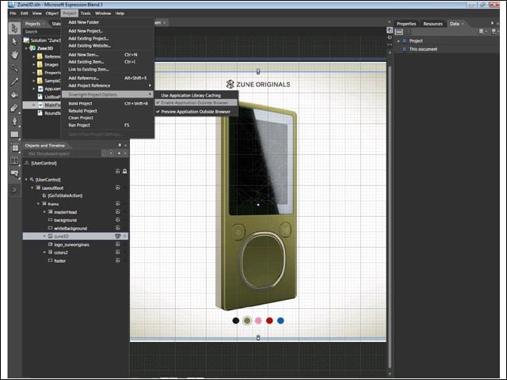Toggle visibility of background layer
Screen dimensions: 507x380
pos(118,220)
